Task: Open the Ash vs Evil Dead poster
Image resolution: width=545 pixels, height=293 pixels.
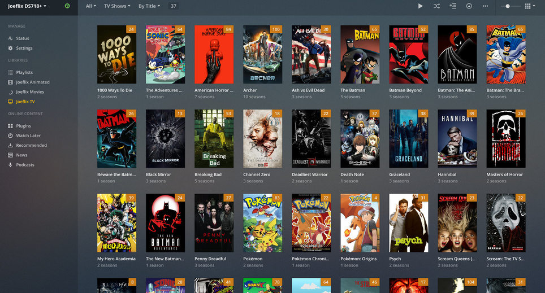Action: coord(312,55)
